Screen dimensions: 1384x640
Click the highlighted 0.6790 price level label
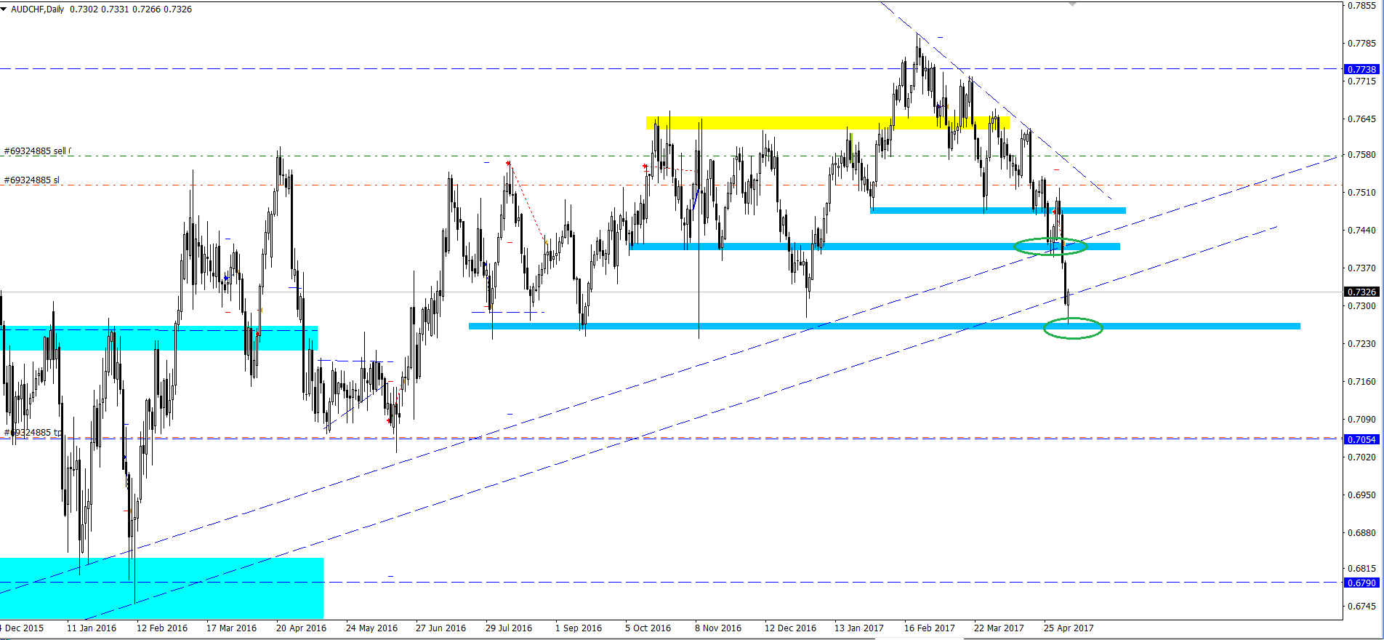(x=1361, y=583)
